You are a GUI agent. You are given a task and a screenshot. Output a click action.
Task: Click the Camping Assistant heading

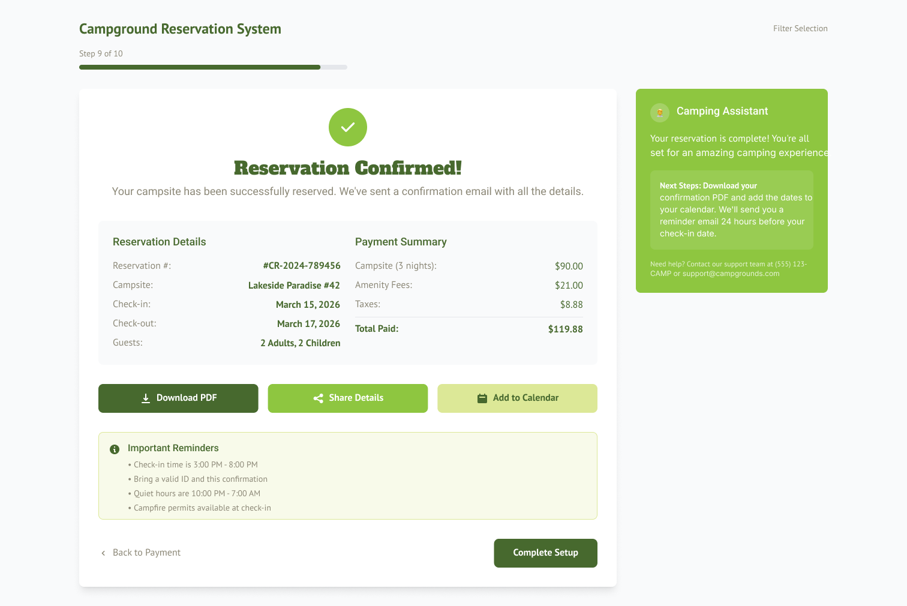tap(722, 111)
